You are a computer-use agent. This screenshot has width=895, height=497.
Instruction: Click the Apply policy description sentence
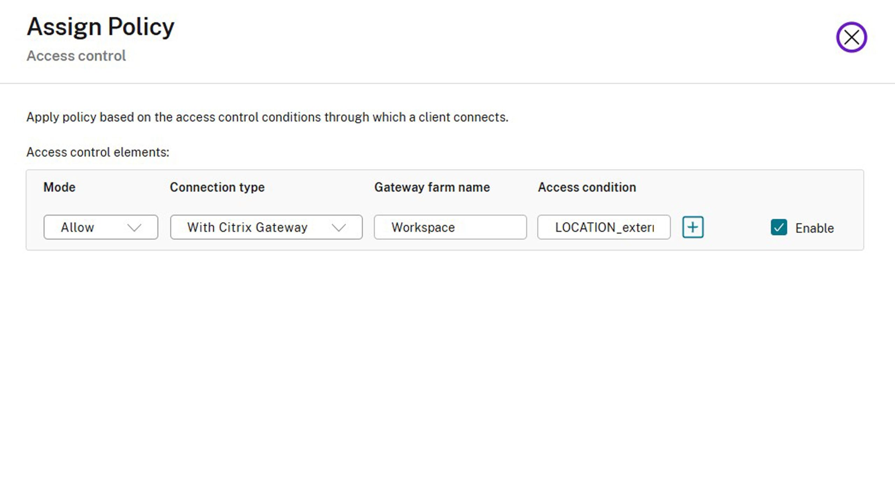(267, 117)
